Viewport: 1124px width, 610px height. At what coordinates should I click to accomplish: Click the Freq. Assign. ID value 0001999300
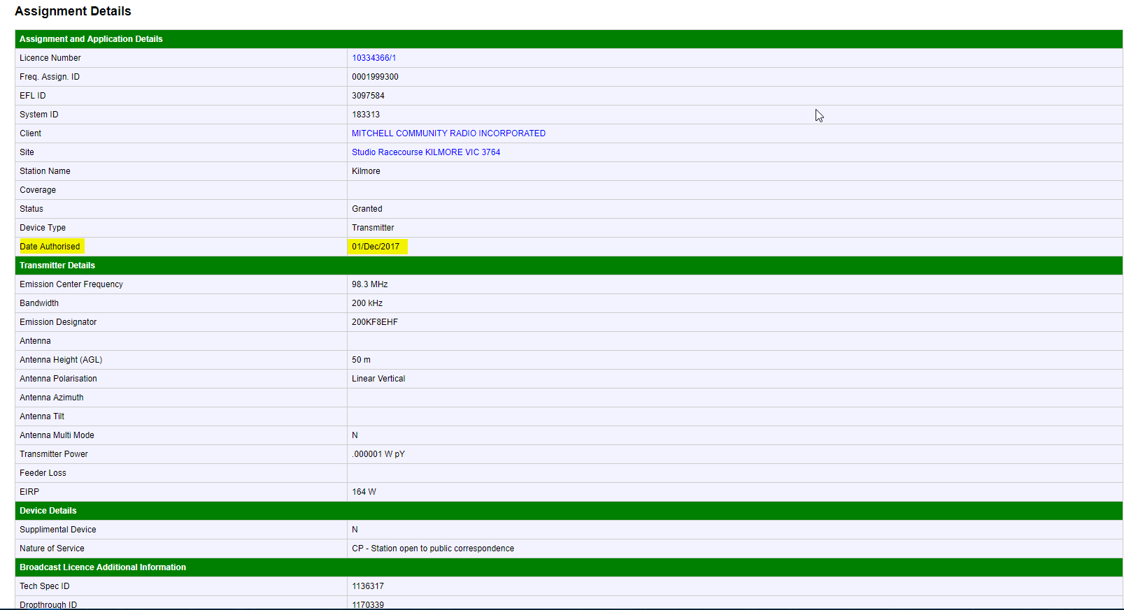pos(375,77)
